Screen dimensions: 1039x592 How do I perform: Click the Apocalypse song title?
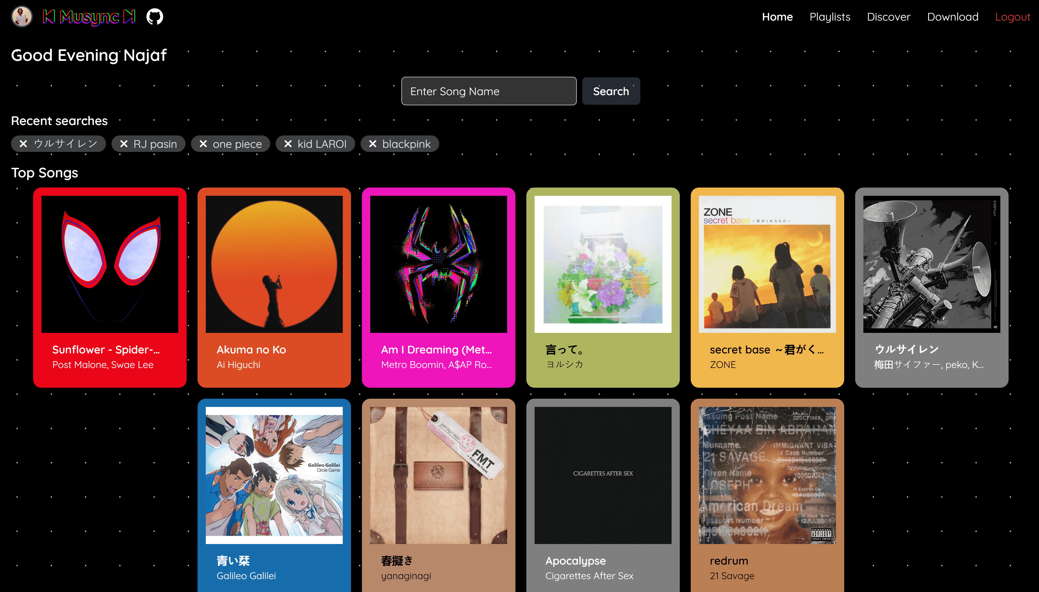(576, 561)
